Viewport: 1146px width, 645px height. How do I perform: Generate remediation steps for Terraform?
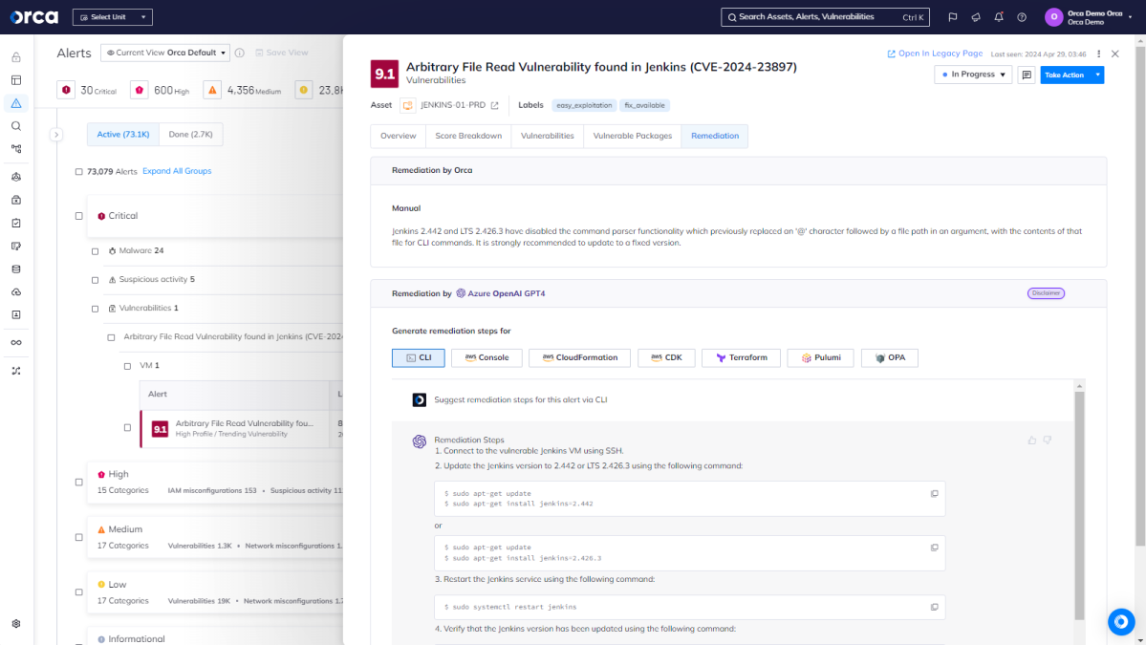point(741,358)
